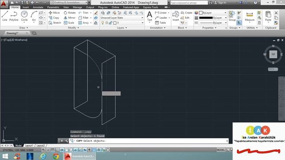Click the Copy command button
Viewport: 285px width, 160px height.
[54, 18]
